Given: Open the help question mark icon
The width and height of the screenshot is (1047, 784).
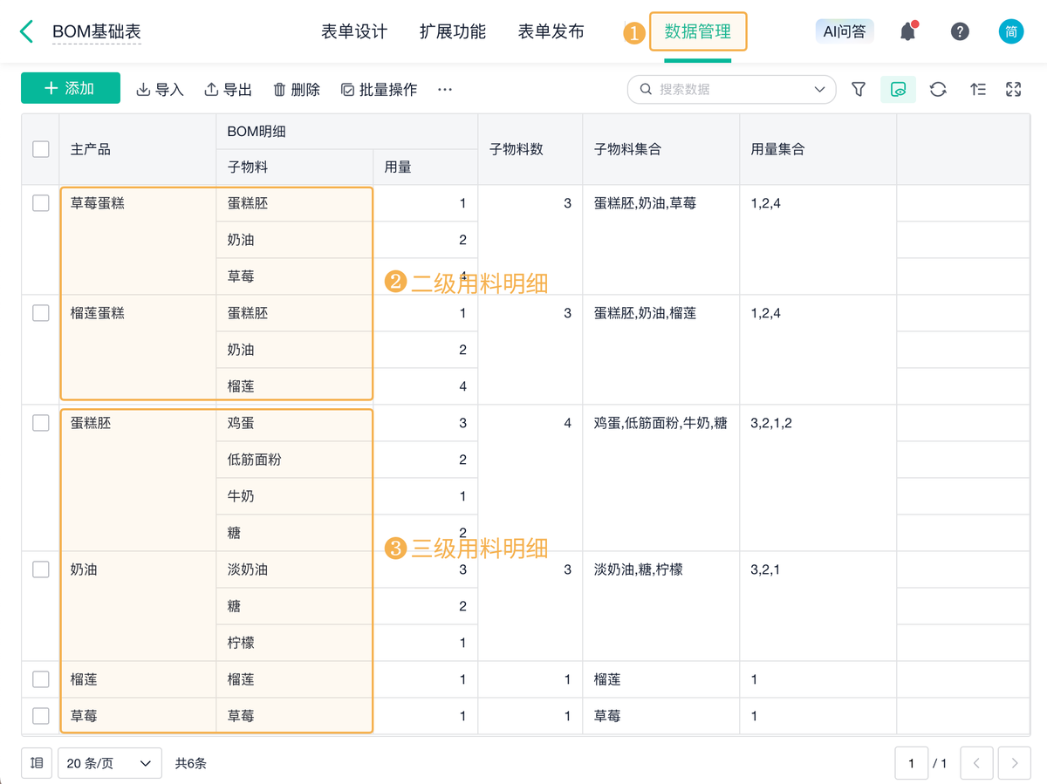Looking at the screenshot, I should click(x=960, y=32).
